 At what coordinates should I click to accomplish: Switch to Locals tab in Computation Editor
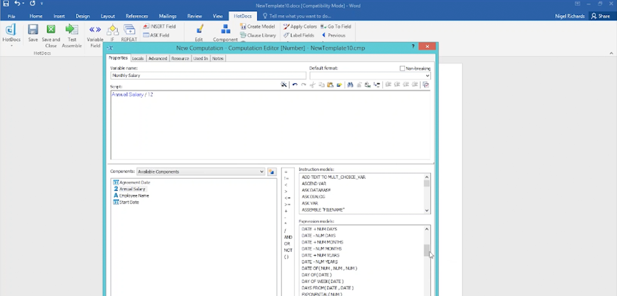click(x=138, y=59)
